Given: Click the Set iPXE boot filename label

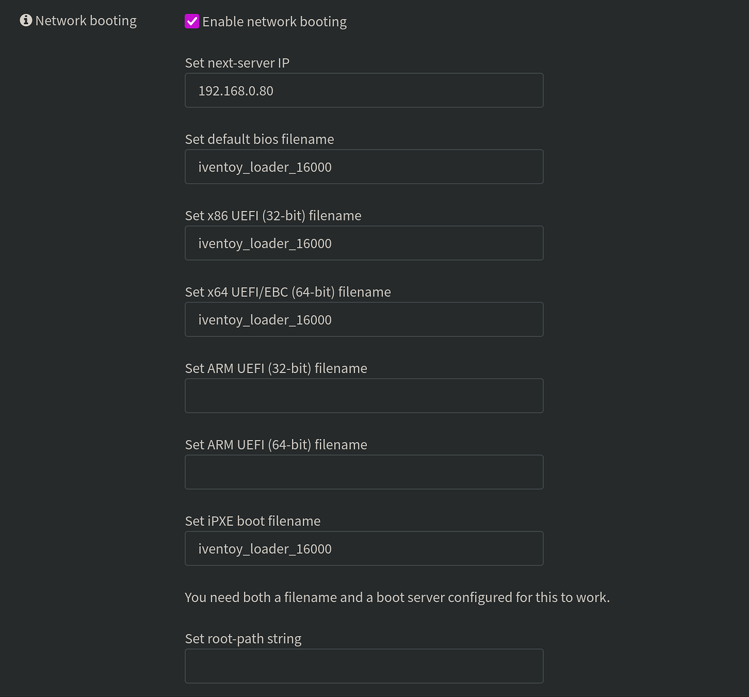Looking at the screenshot, I should pos(252,521).
